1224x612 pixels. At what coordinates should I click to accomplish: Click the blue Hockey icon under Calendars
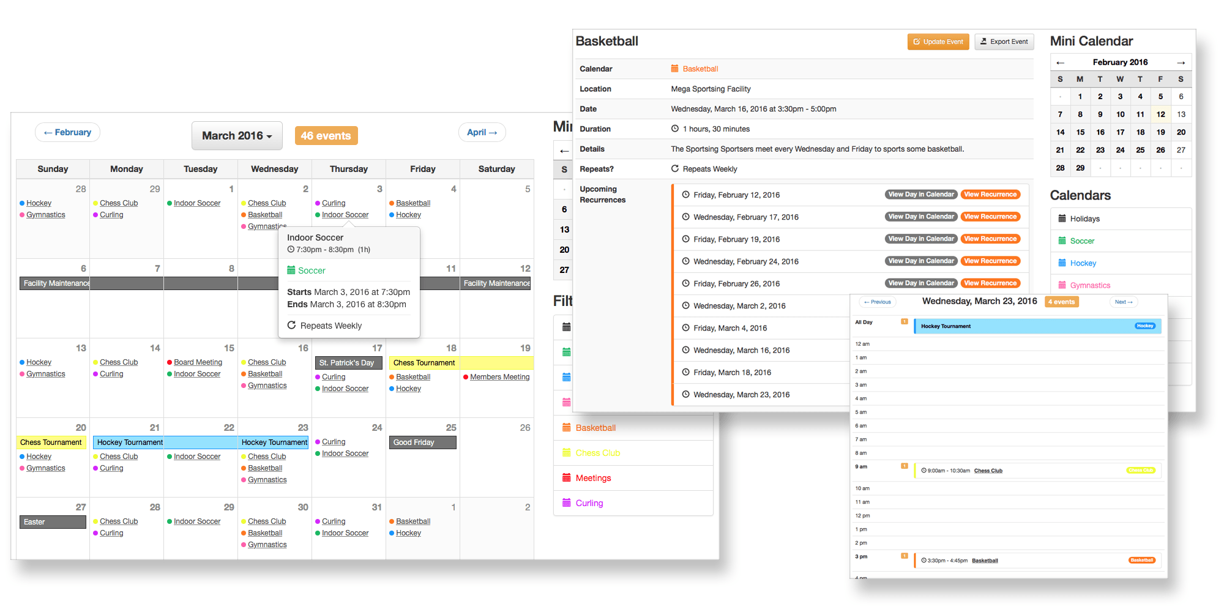(1062, 263)
